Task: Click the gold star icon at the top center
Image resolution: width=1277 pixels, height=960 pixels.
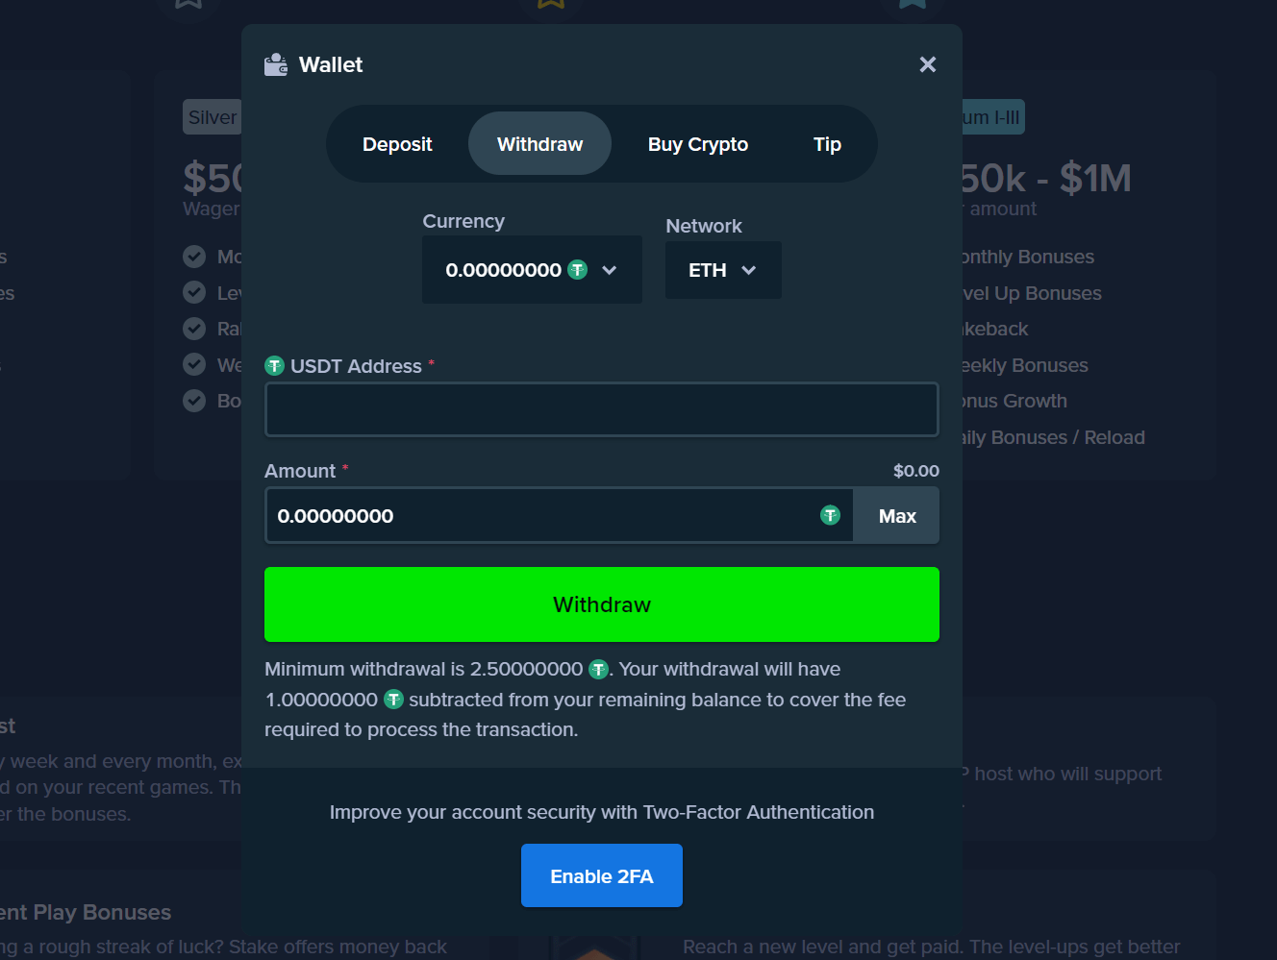Action: tap(549, 3)
